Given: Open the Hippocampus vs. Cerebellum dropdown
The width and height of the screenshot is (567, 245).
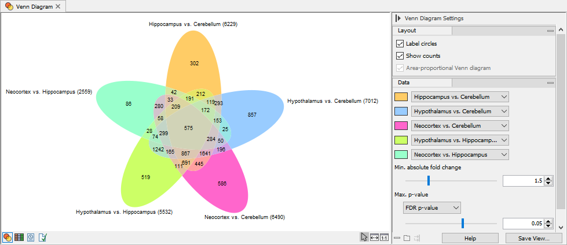Looking at the screenshot, I should pyautogui.click(x=459, y=96).
